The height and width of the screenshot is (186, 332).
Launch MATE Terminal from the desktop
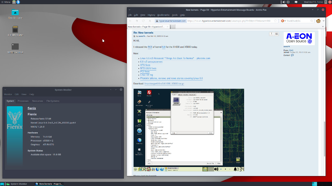coord(15,48)
